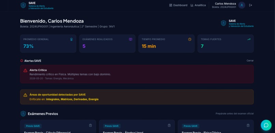
Task: Click the yellow warning triangle in Áreas de oportunidad
Action: click(26, 95)
